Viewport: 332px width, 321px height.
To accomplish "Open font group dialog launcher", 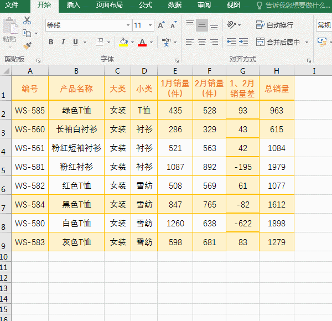I will [x=177, y=61].
